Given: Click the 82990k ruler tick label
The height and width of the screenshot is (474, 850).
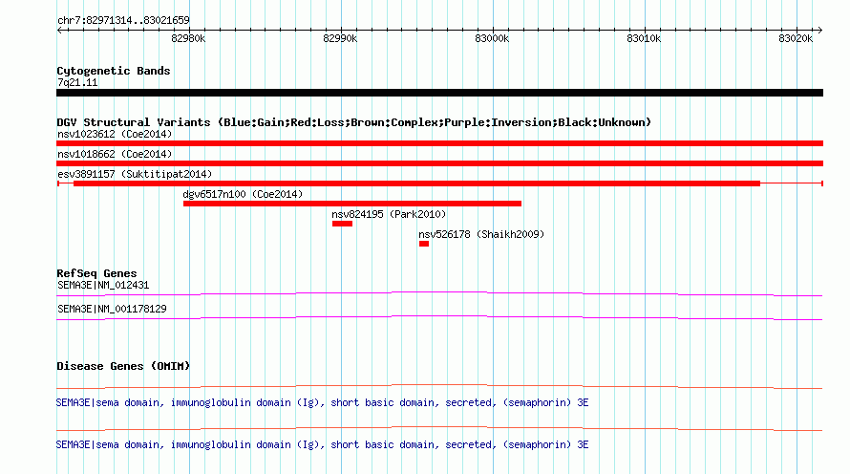Looking at the screenshot, I should click(x=340, y=38).
